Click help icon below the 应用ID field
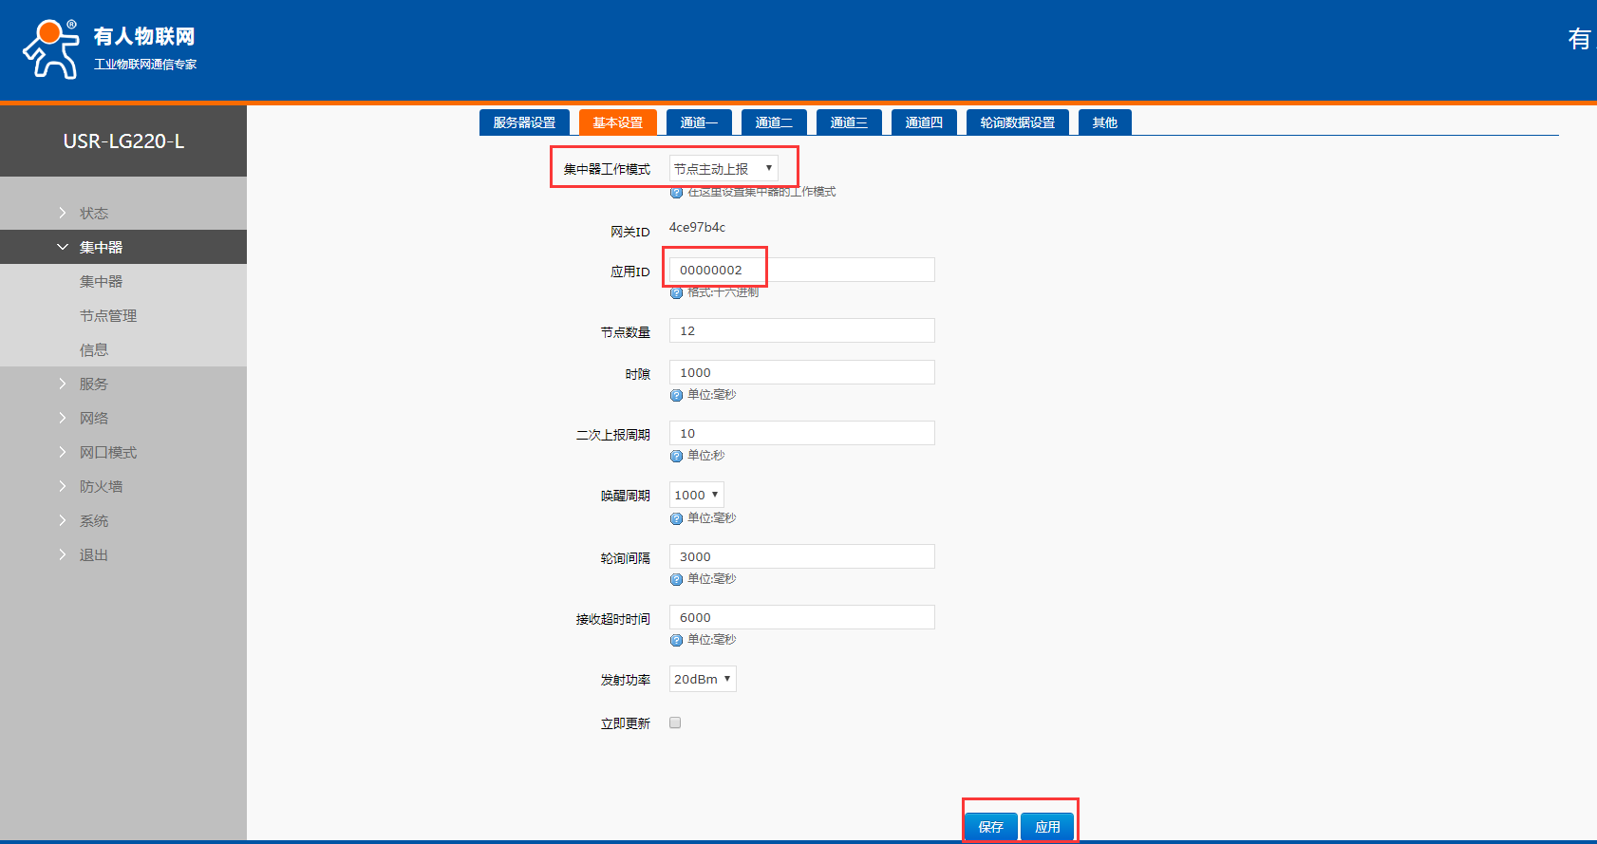This screenshot has width=1597, height=844. [x=676, y=292]
